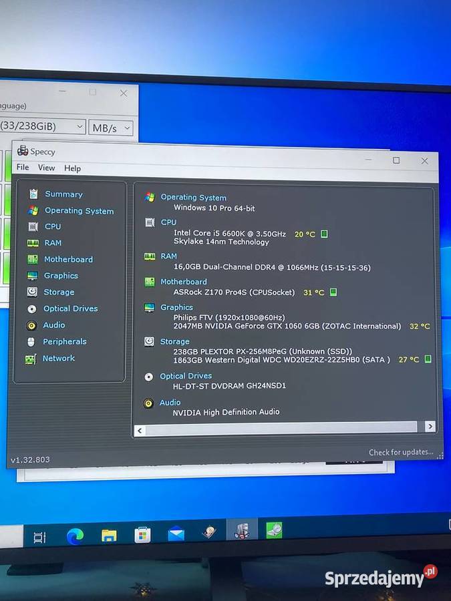Open the Help menu
The height and width of the screenshot is (601, 451).
coord(72,168)
